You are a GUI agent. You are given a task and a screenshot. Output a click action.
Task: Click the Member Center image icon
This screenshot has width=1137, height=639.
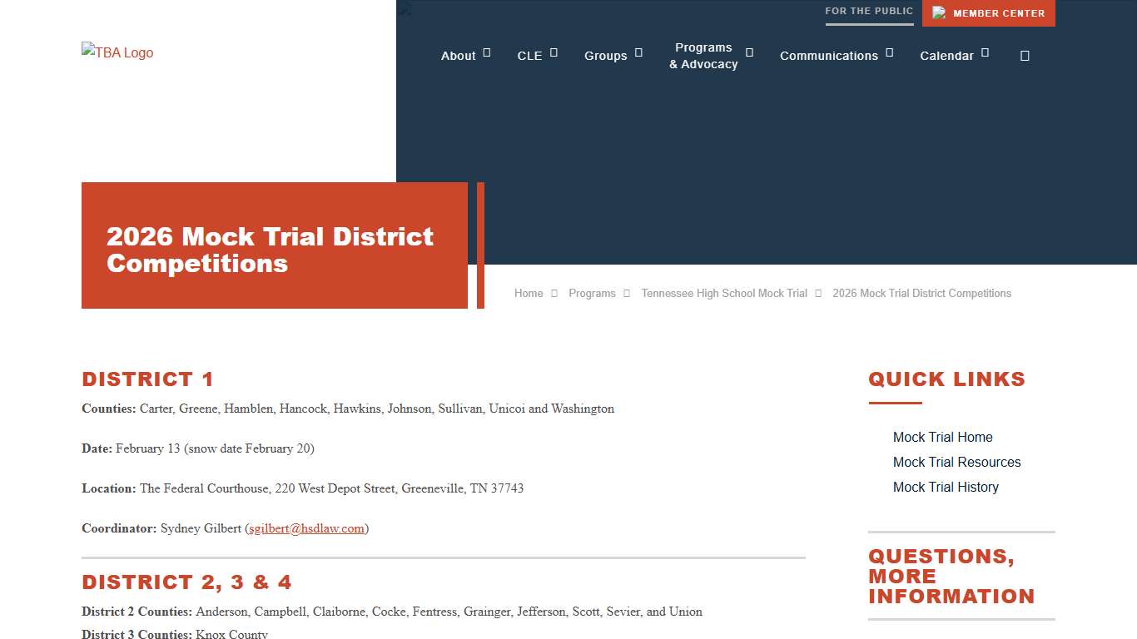click(940, 12)
